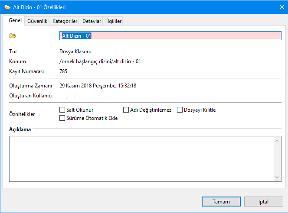Enable the Salt Okunur checkbox
This screenshot has height=213, width=288.
(62, 110)
